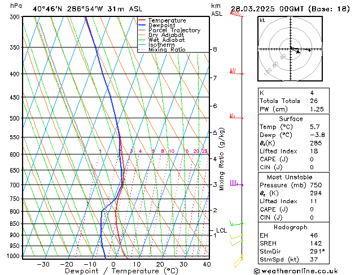Click the LCL level marker
This screenshot has height=275, width=355.
coord(221,230)
